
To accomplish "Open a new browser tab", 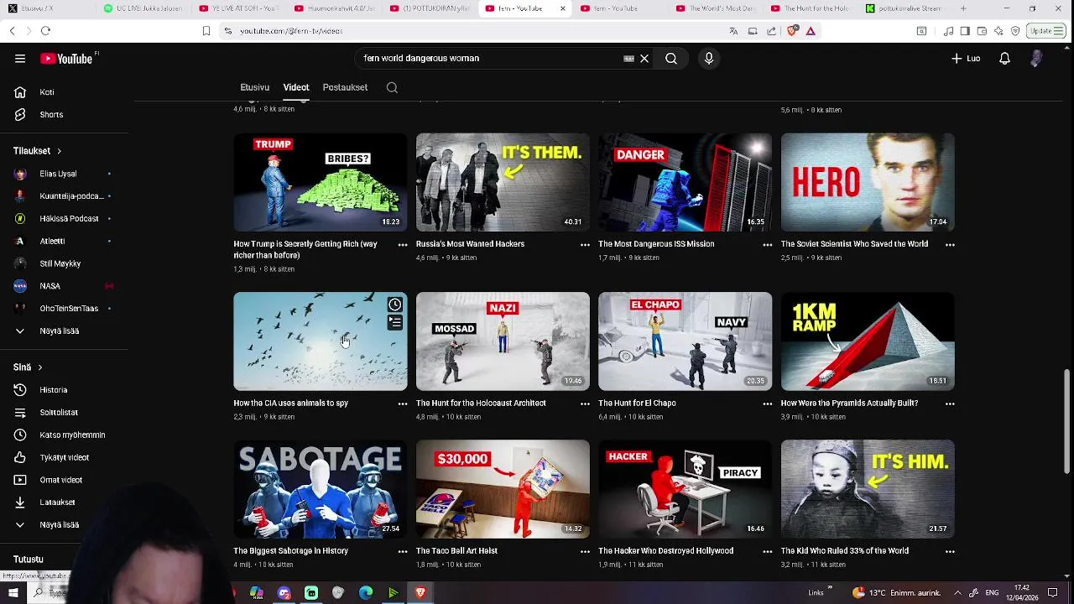I will [x=963, y=8].
